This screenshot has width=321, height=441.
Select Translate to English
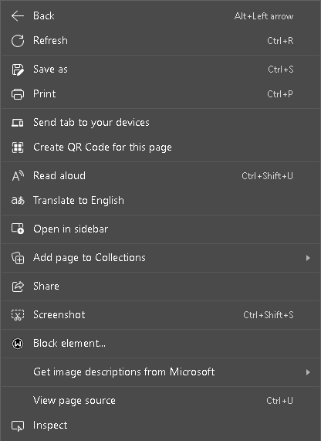click(160, 201)
